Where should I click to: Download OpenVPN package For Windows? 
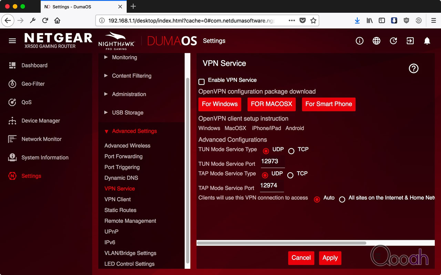(x=220, y=104)
